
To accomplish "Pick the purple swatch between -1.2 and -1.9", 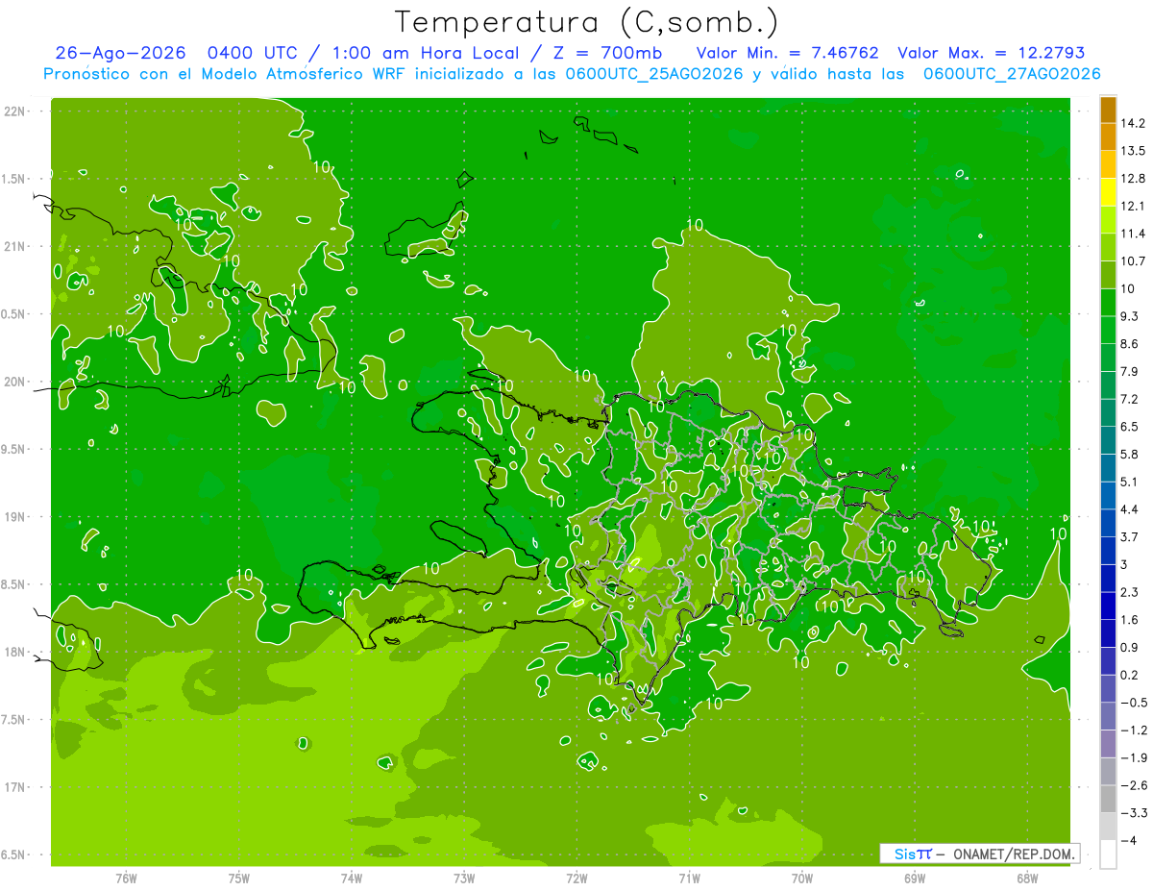I will (x=1108, y=744).
